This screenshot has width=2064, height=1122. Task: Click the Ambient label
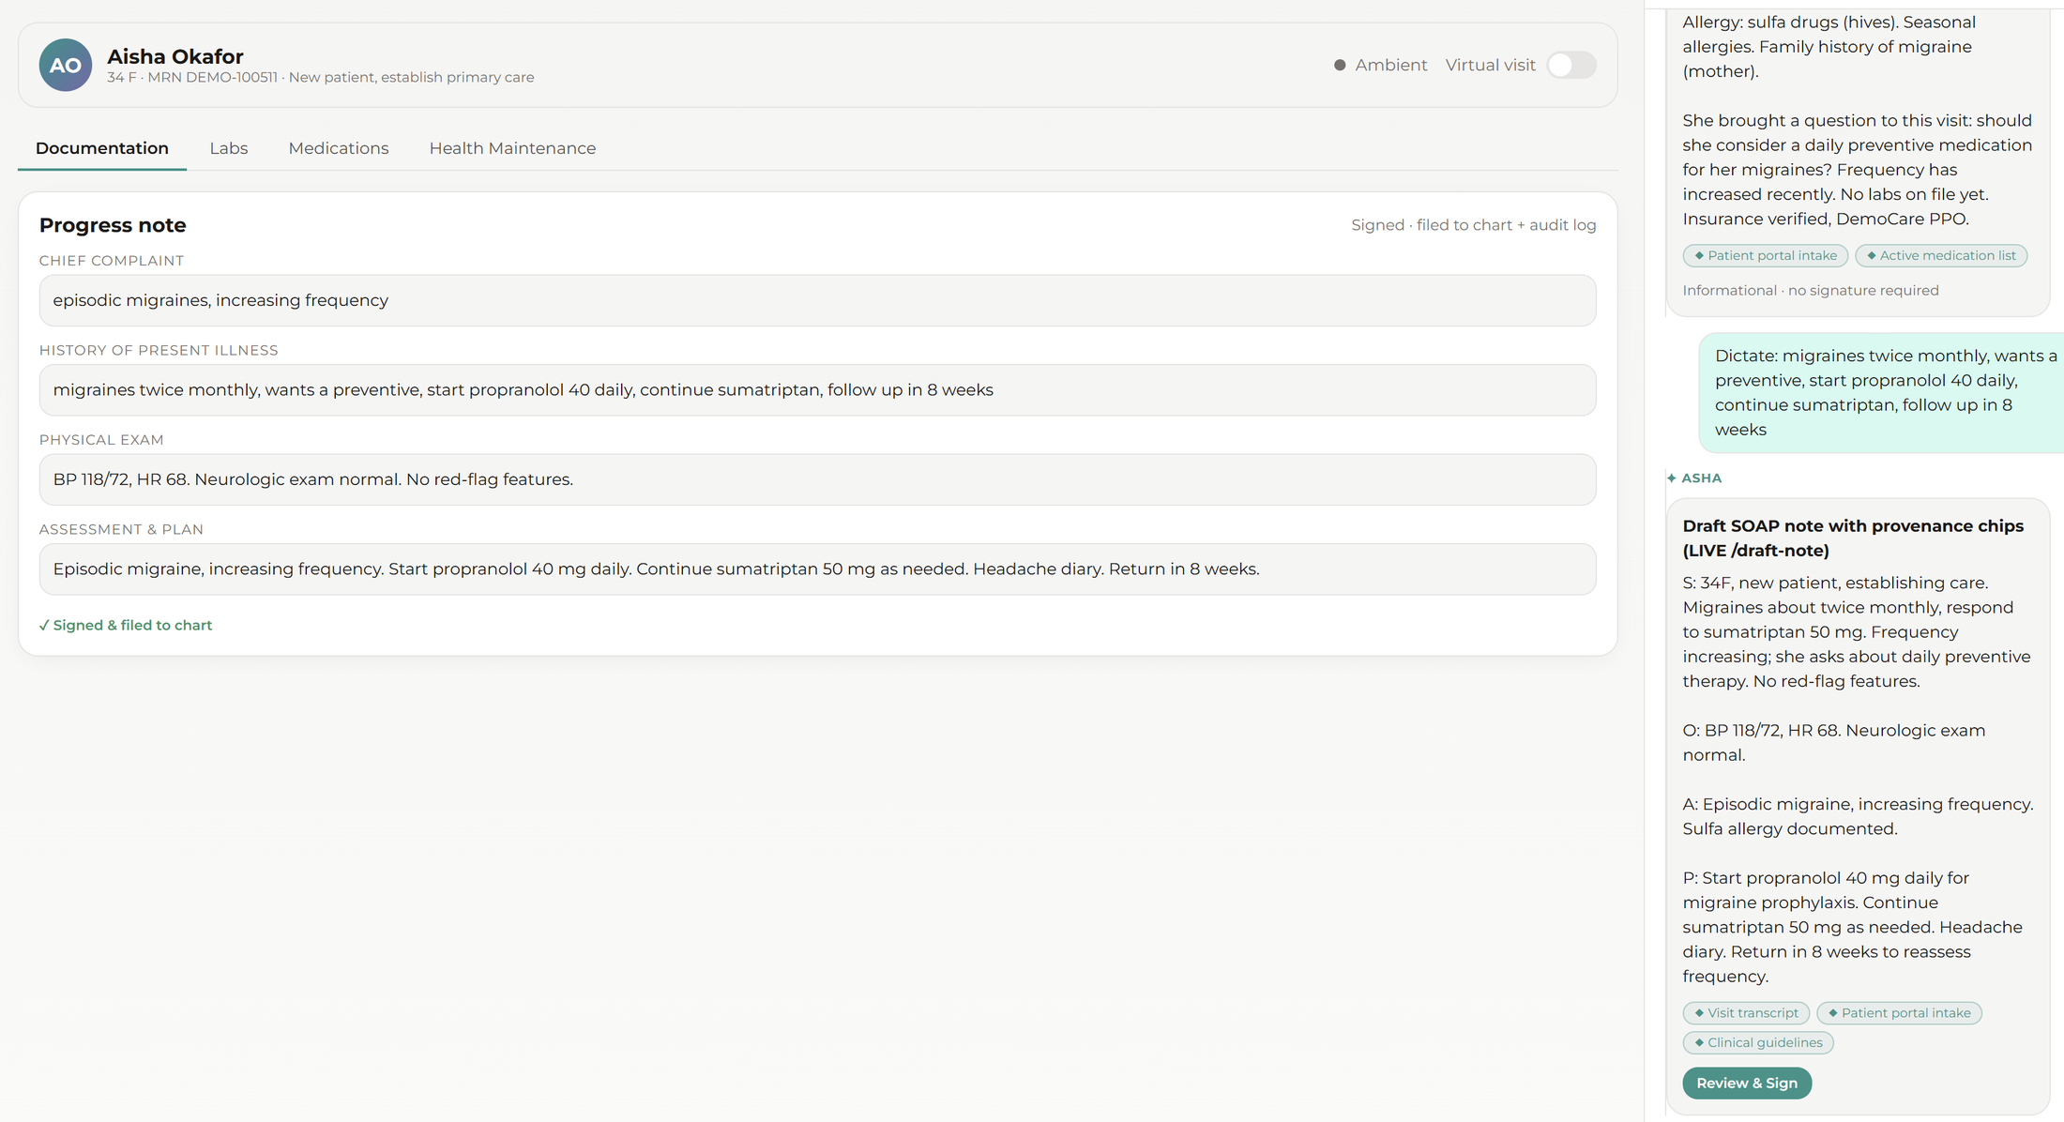click(1391, 65)
